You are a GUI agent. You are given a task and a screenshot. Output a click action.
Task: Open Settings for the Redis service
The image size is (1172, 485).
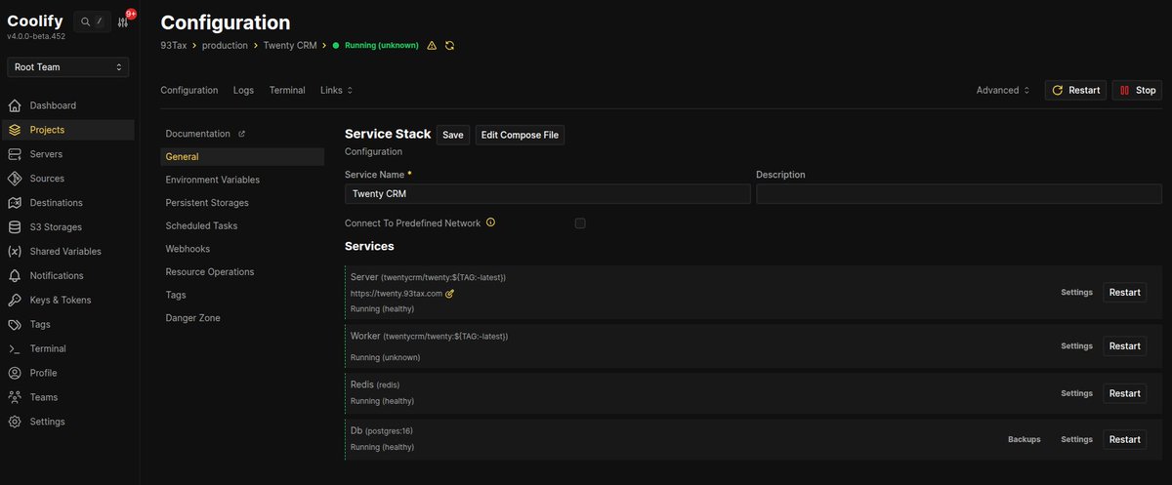1076,393
